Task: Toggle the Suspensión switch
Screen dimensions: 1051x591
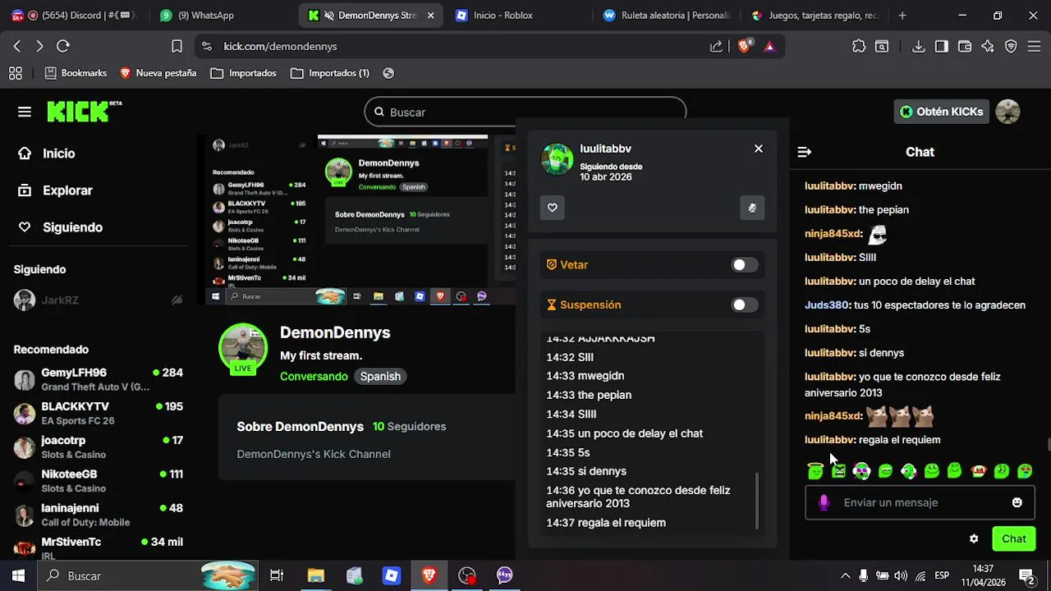Action: click(745, 305)
